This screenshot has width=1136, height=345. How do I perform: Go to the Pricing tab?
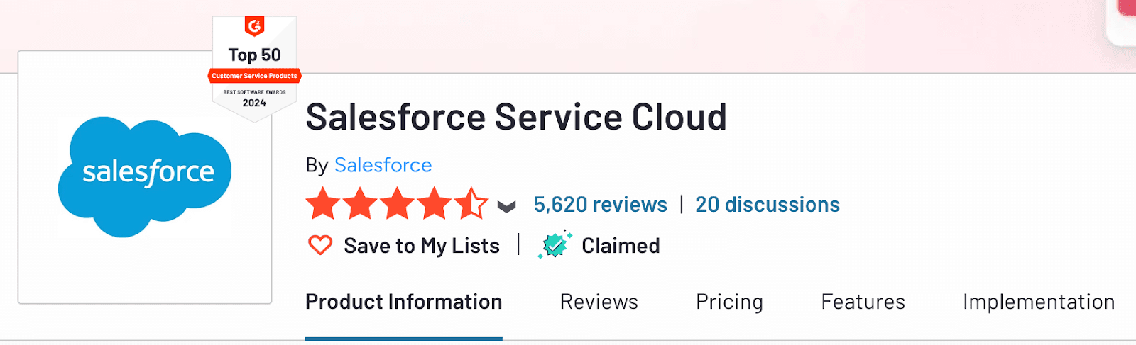point(729,302)
